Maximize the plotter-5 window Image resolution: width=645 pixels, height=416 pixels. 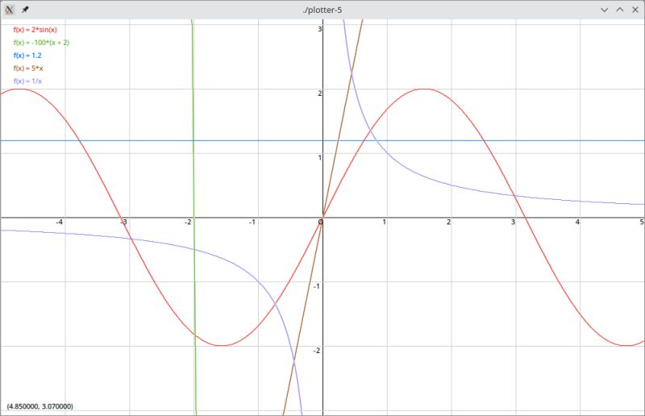point(620,10)
